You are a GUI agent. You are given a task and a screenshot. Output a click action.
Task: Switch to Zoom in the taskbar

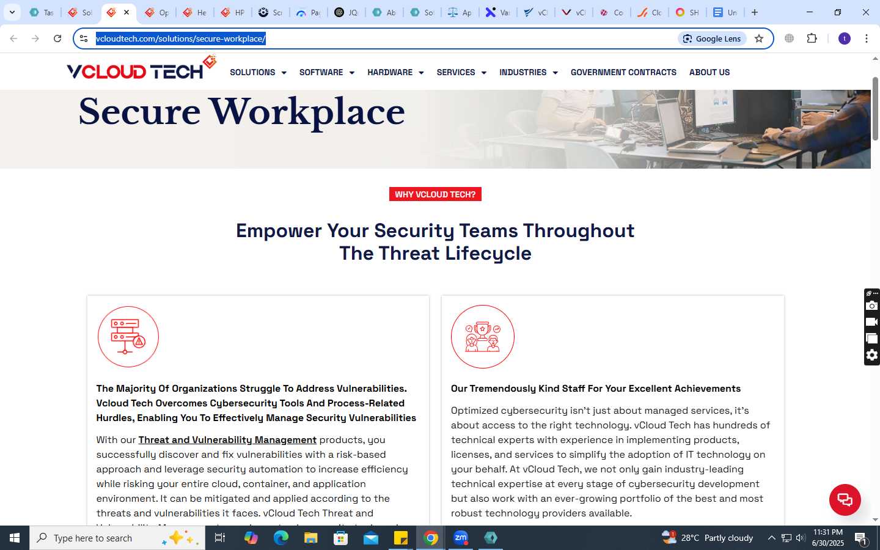461,538
